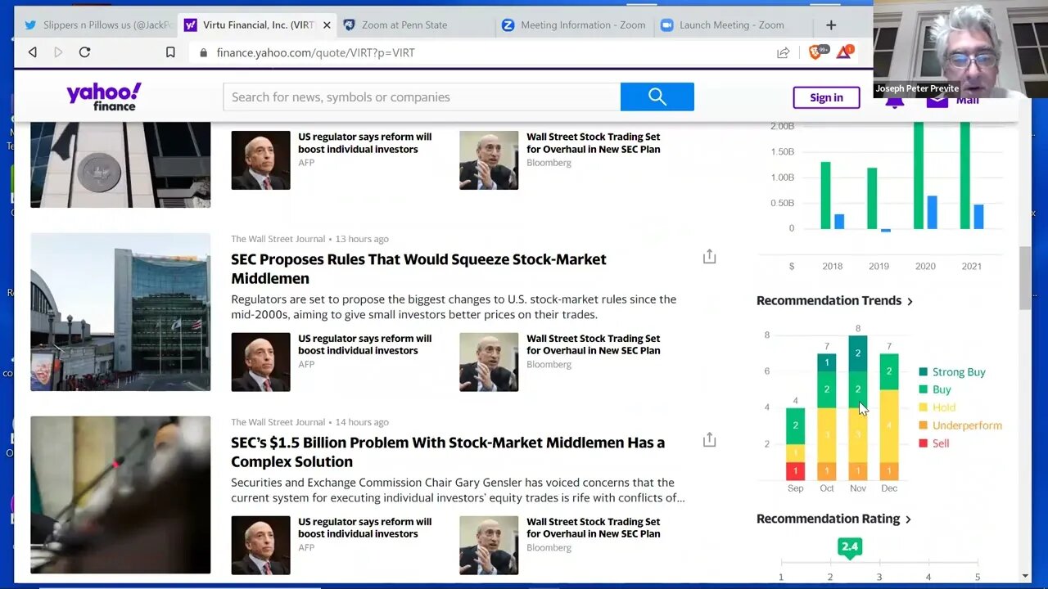Open SEC's $1.5 Billion Problem headline
Viewport: 1048px width, 589px height.
(x=448, y=452)
